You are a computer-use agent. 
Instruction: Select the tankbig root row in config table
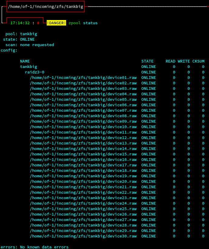(29, 67)
